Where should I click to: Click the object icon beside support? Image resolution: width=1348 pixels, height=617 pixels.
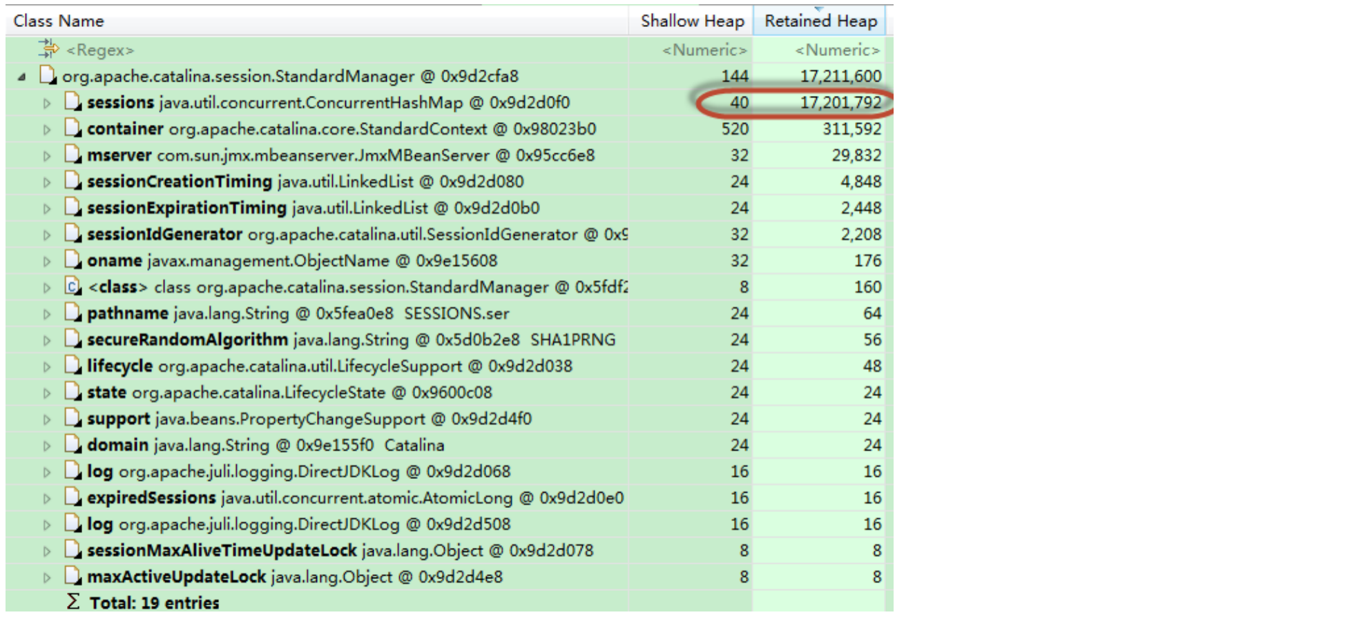pyautogui.click(x=73, y=418)
